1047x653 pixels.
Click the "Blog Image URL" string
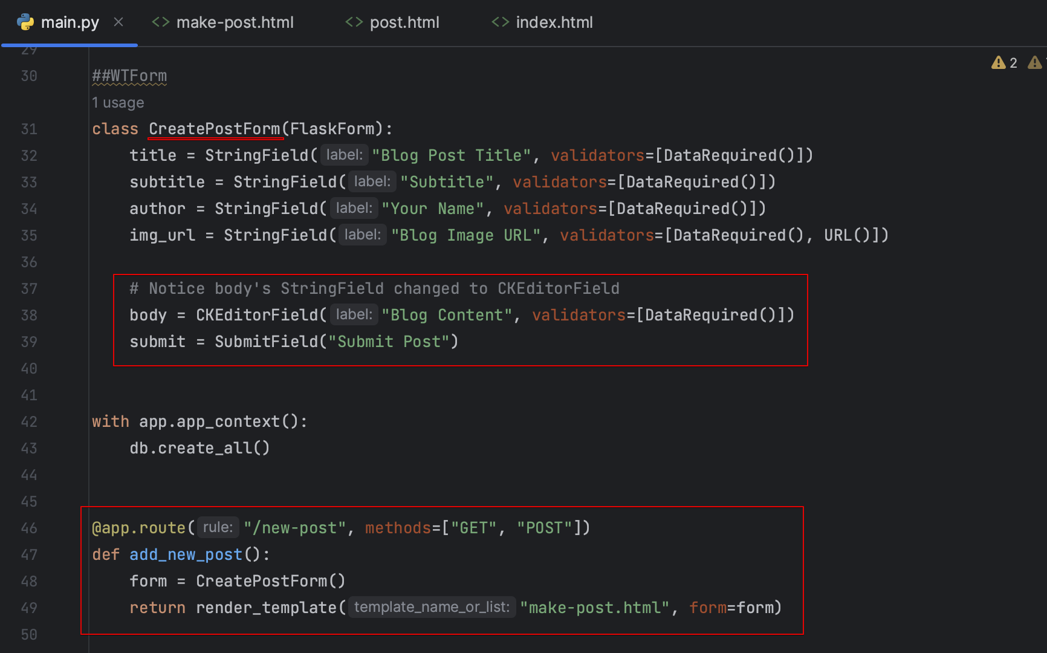pos(466,235)
